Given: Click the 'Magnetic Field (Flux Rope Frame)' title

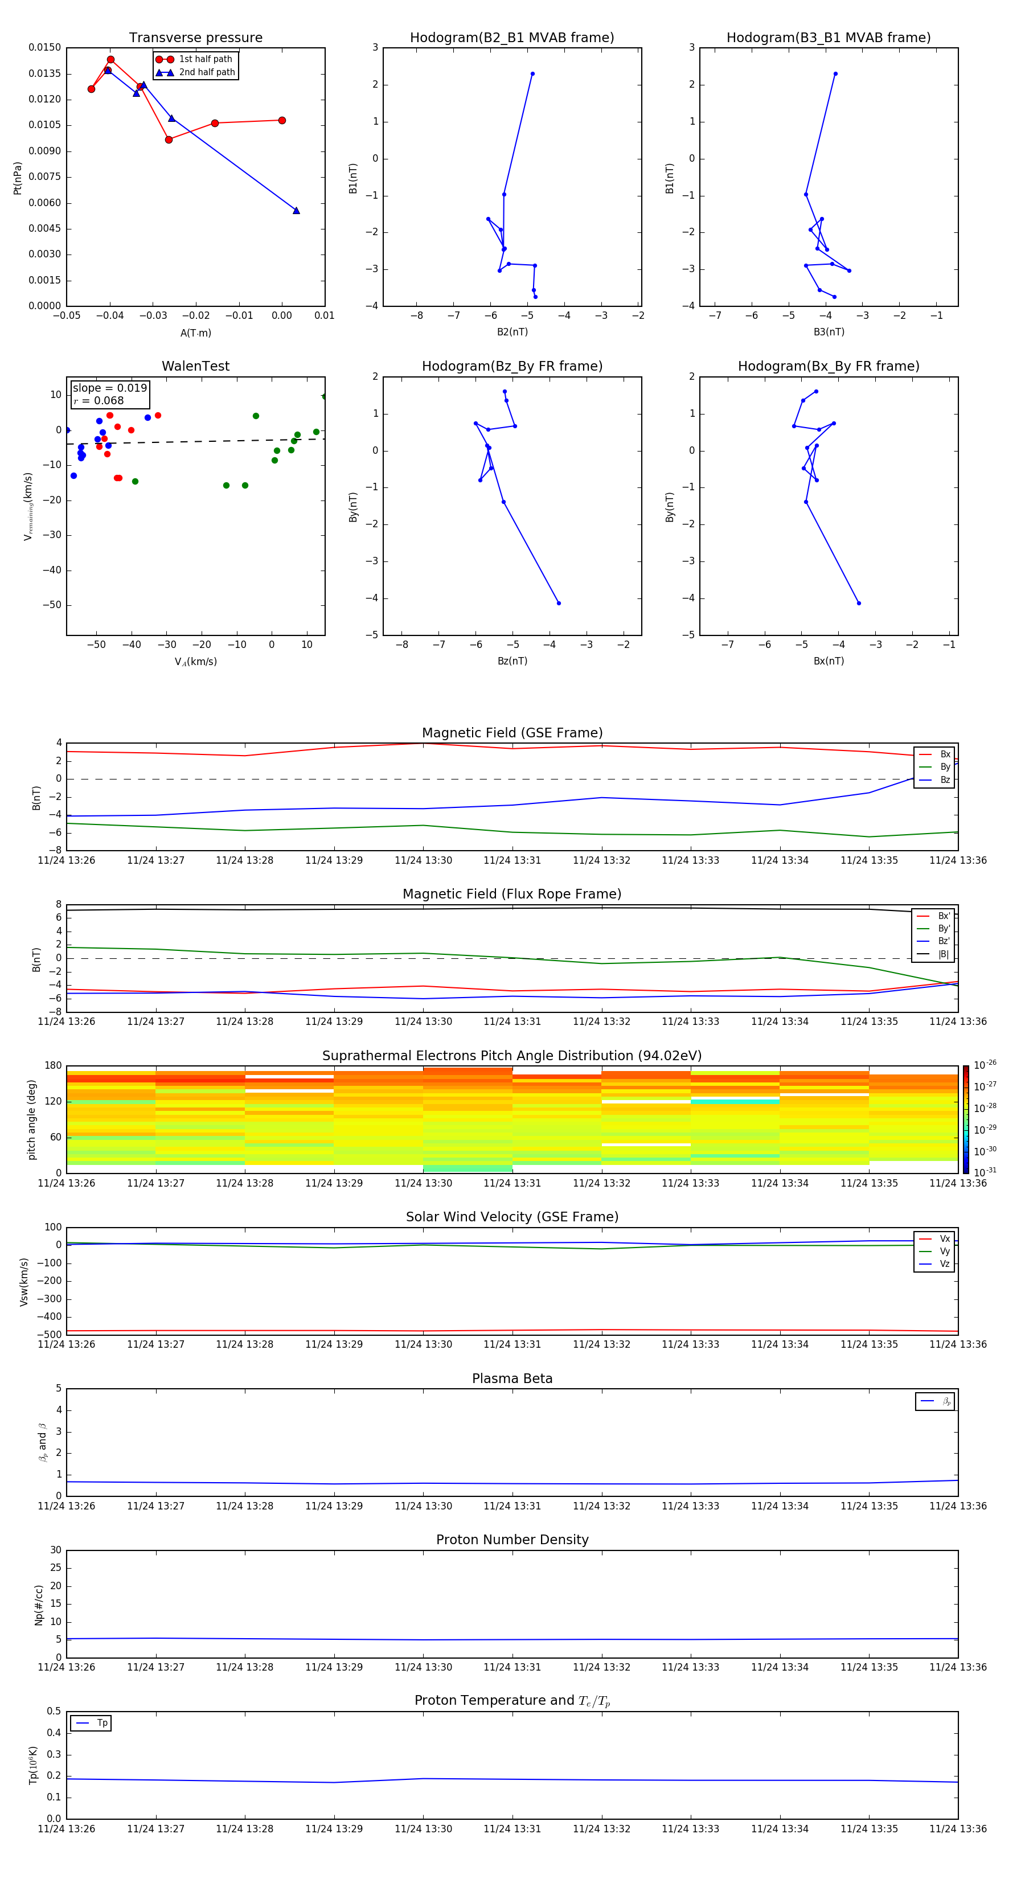Looking at the screenshot, I should (511, 895).
